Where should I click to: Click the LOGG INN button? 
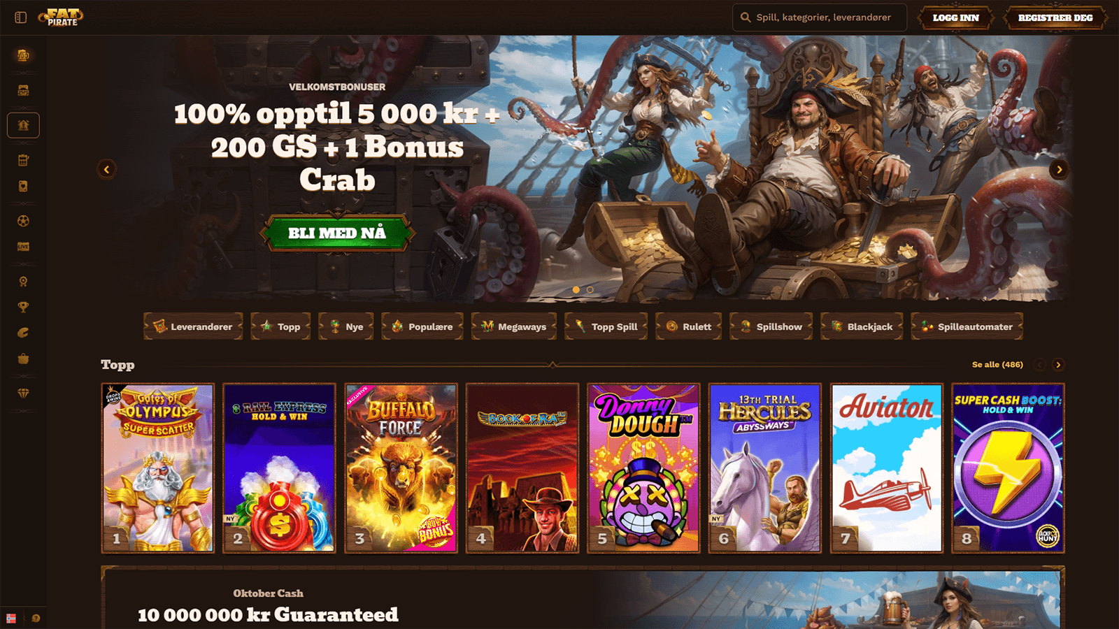[x=955, y=17]
